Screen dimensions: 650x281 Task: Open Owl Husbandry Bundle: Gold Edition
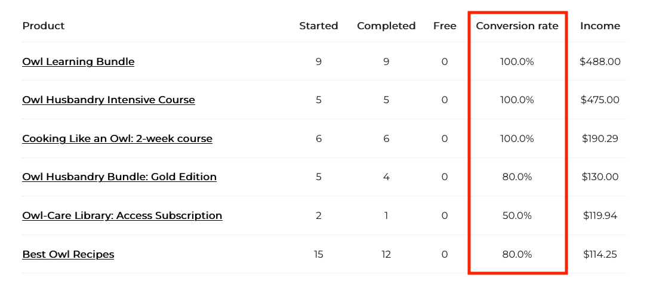(x=119, y=177)
